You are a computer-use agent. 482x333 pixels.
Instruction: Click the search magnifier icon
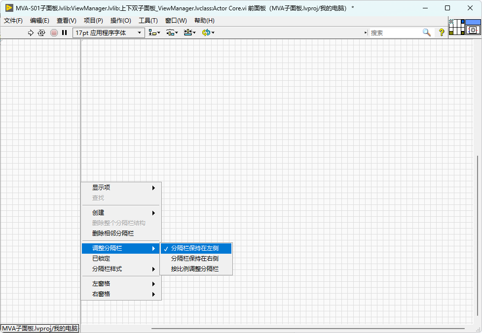click(x=427, y=32)
